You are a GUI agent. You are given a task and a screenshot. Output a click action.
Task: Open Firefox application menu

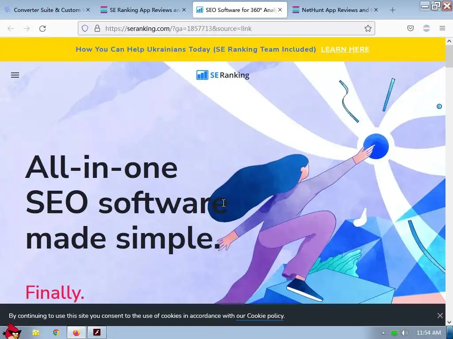[442, 28]
